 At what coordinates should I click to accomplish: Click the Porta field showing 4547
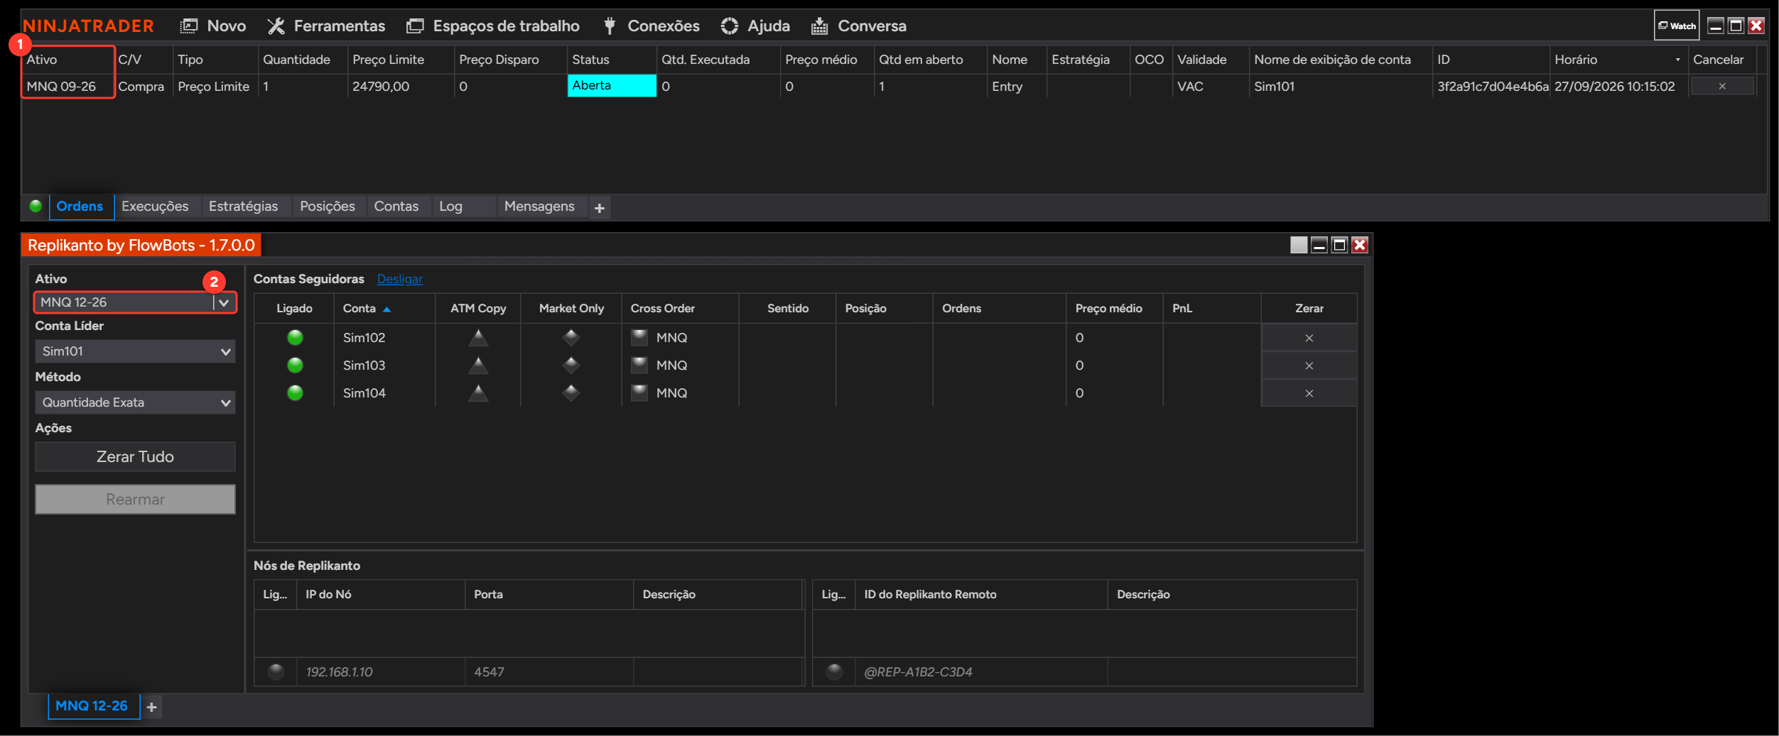click(549, 672)
